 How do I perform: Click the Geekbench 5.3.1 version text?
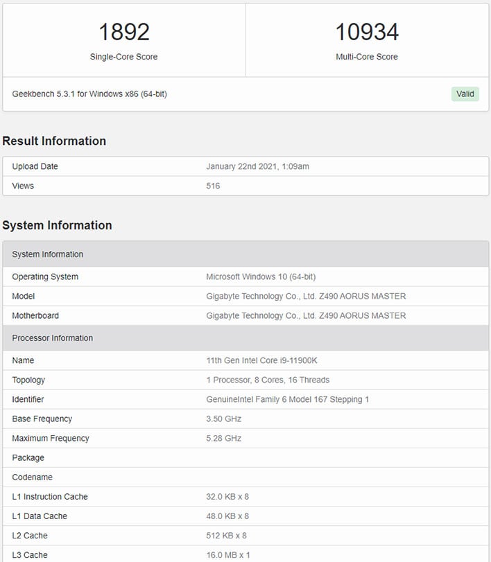pos(89,94)
